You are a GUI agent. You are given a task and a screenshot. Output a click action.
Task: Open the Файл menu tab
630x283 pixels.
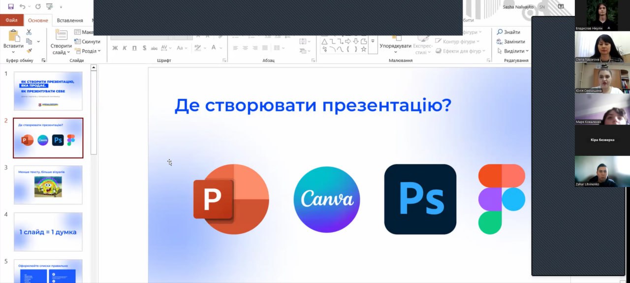click(11, 21)
